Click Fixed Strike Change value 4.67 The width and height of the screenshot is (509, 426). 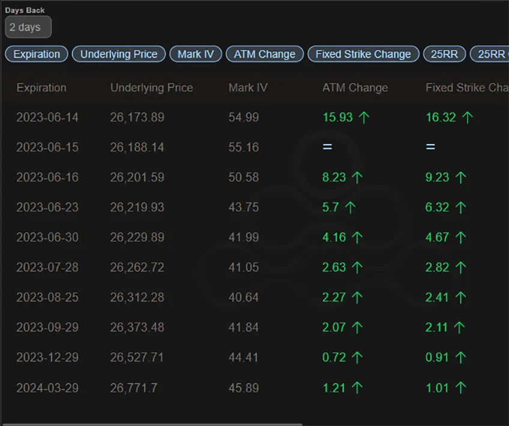(x=437, y=237)
